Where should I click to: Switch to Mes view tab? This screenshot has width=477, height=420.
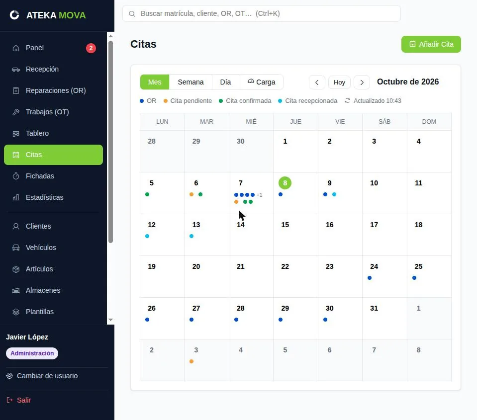[x=155, y=82]
